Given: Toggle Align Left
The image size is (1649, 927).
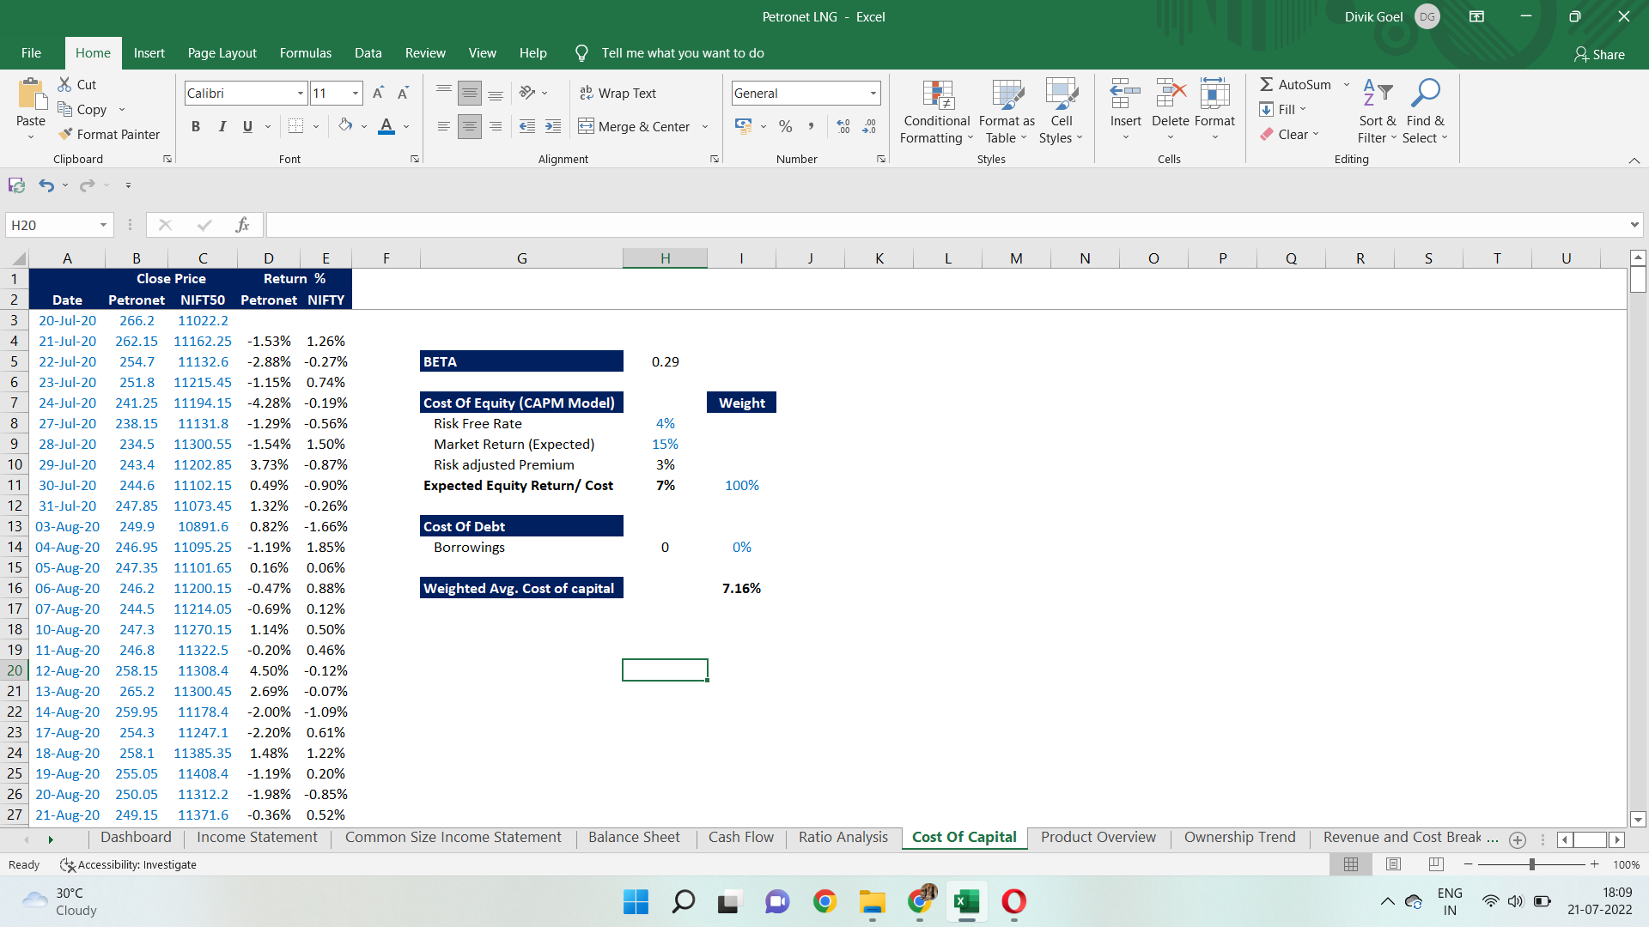Looking at the screenshot, I should [444, 126].
